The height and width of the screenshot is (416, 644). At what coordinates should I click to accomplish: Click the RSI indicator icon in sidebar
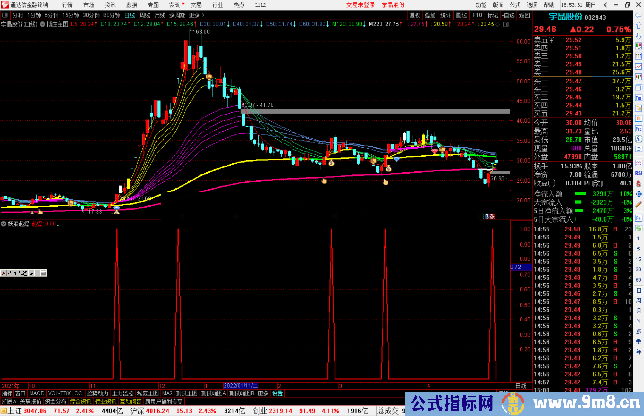pyautogui.click(x=638, y=173)
